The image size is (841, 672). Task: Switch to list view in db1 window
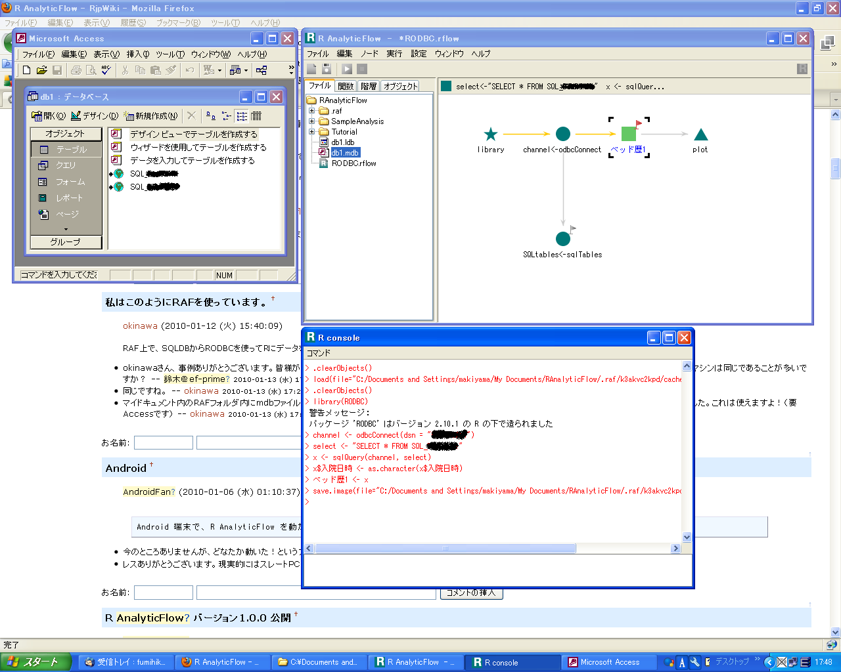tap(242, 116)
